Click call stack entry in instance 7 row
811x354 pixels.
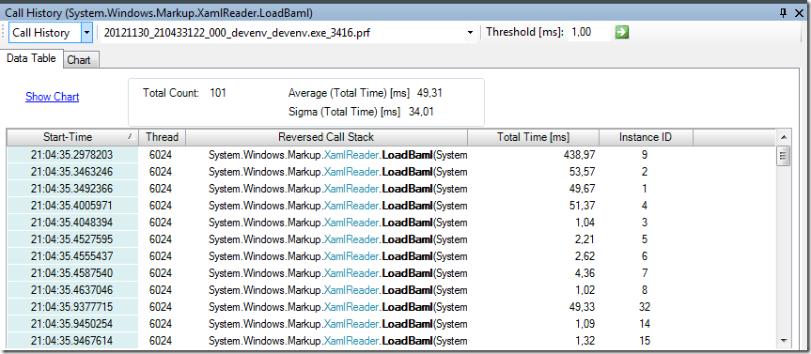point(337,273)
